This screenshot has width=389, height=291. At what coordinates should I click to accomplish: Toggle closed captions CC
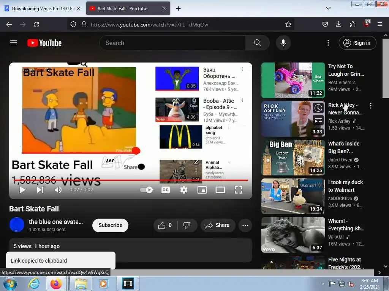(x=166, y=190)
